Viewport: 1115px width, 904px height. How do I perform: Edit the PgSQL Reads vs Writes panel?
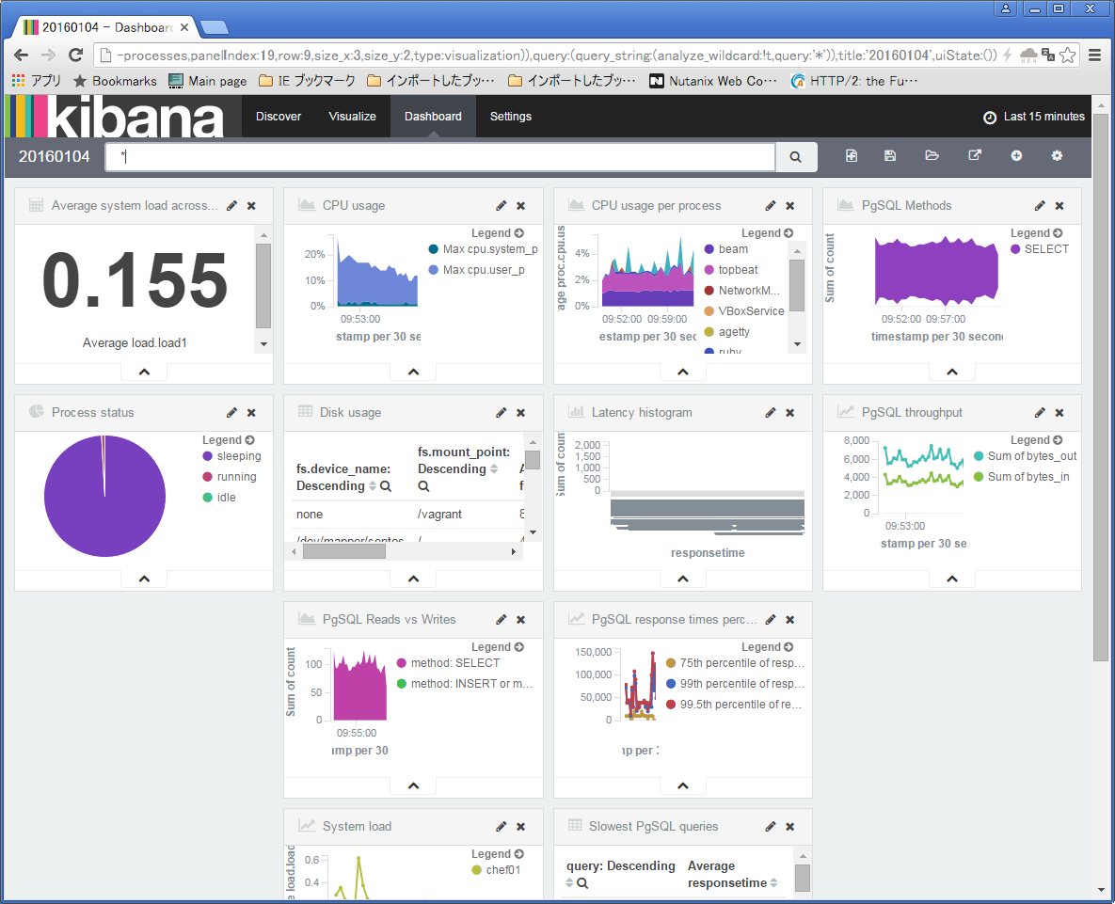(x=502, y=619)
